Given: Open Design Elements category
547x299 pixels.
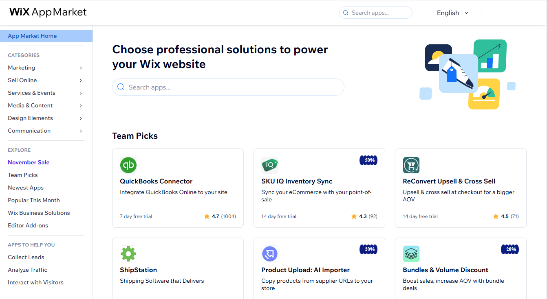Looking at the screenshot, I should [x=30, y=118].
